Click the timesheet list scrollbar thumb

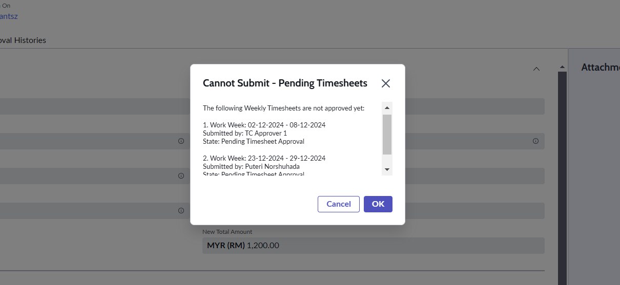[x=387, y=134]
